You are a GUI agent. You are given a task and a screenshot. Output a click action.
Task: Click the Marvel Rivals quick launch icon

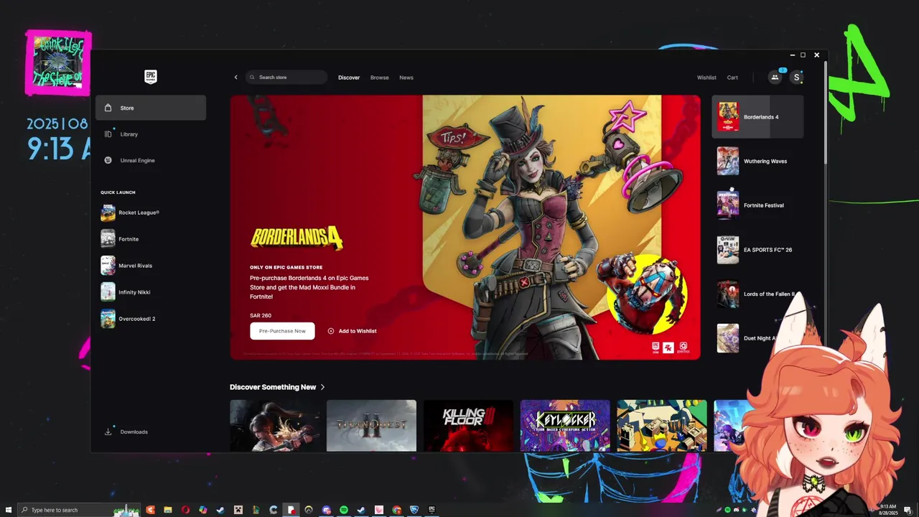pos(108,266)
